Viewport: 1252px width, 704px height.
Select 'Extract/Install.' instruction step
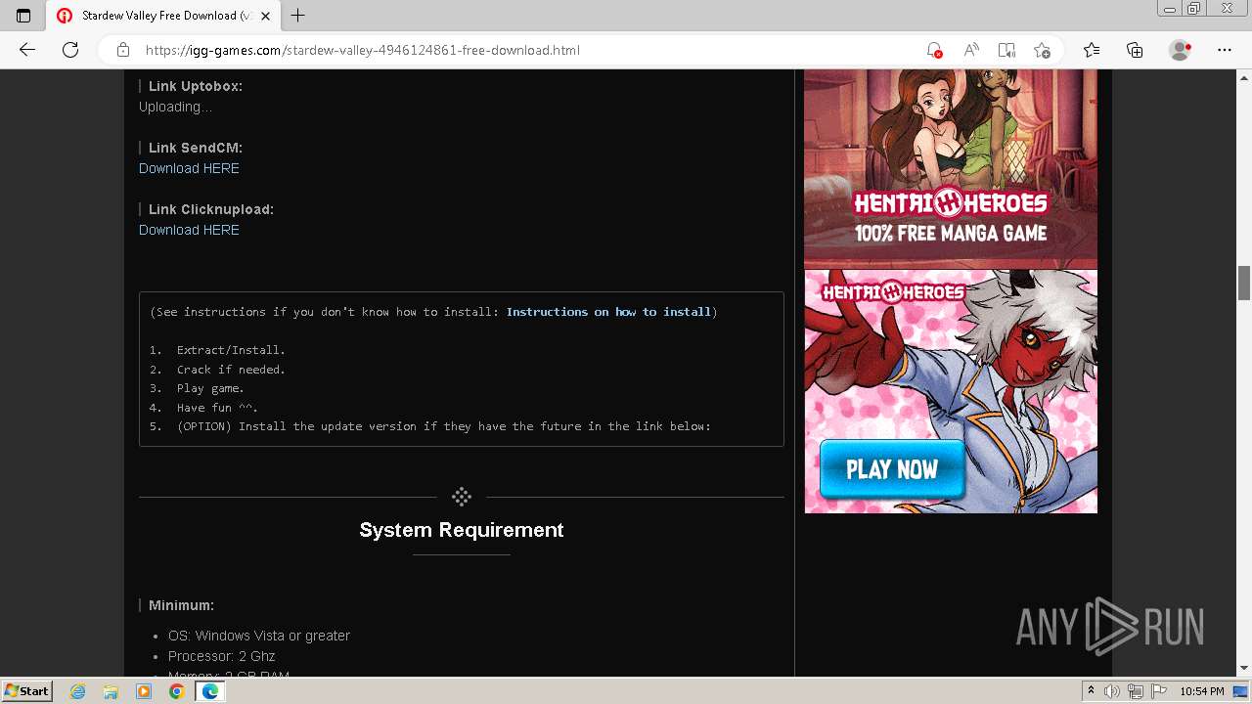pos(231,350)
